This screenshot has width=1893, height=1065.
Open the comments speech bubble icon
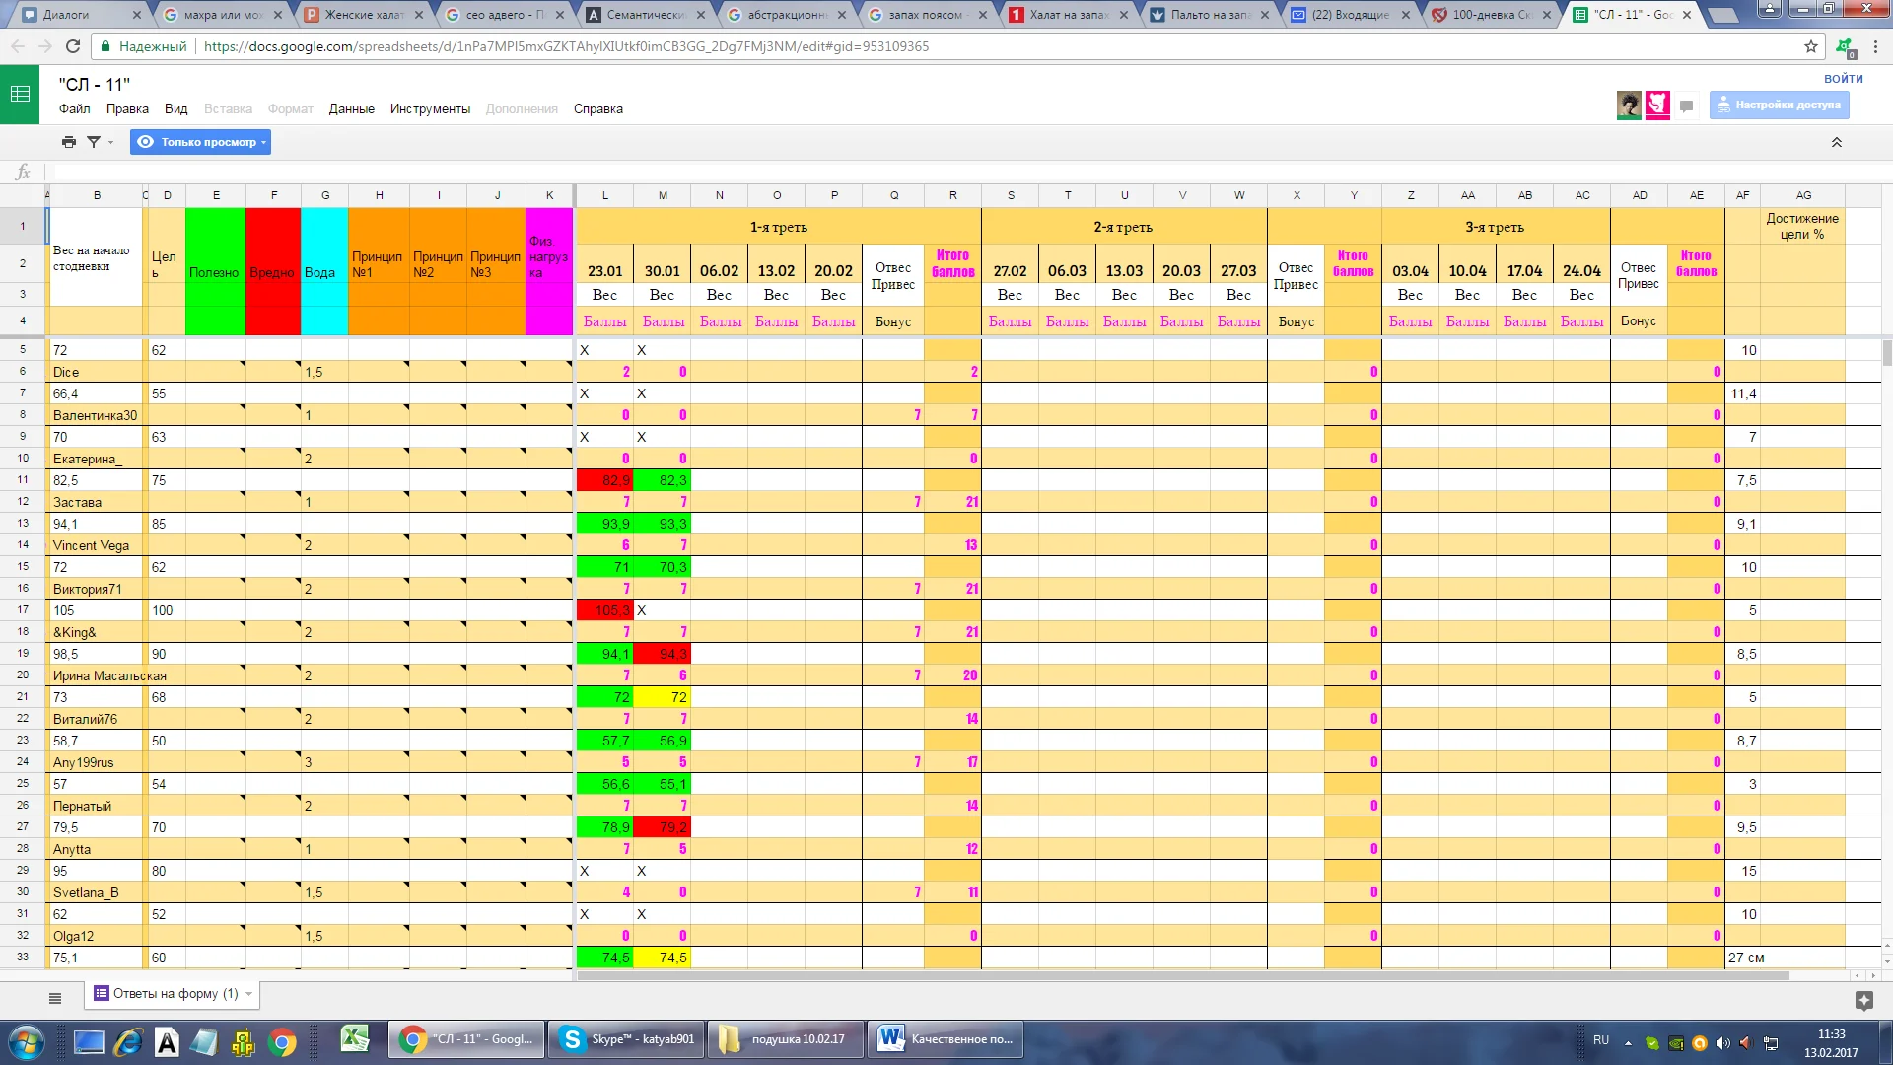(x=1686, y=106)
